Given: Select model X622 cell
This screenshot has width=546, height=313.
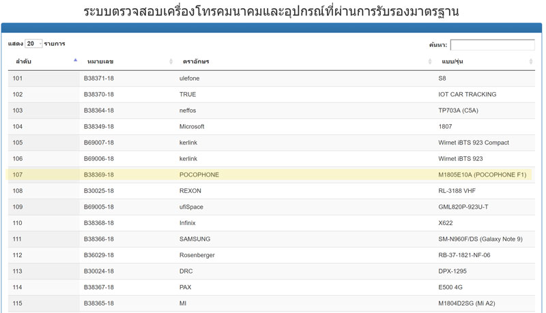Looking at the screenshot, I should pyautogui.click(x=446, y=222).
